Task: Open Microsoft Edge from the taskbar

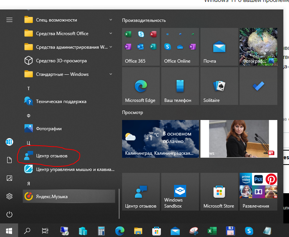Action: pyautogui.click(x=119, y=231)
